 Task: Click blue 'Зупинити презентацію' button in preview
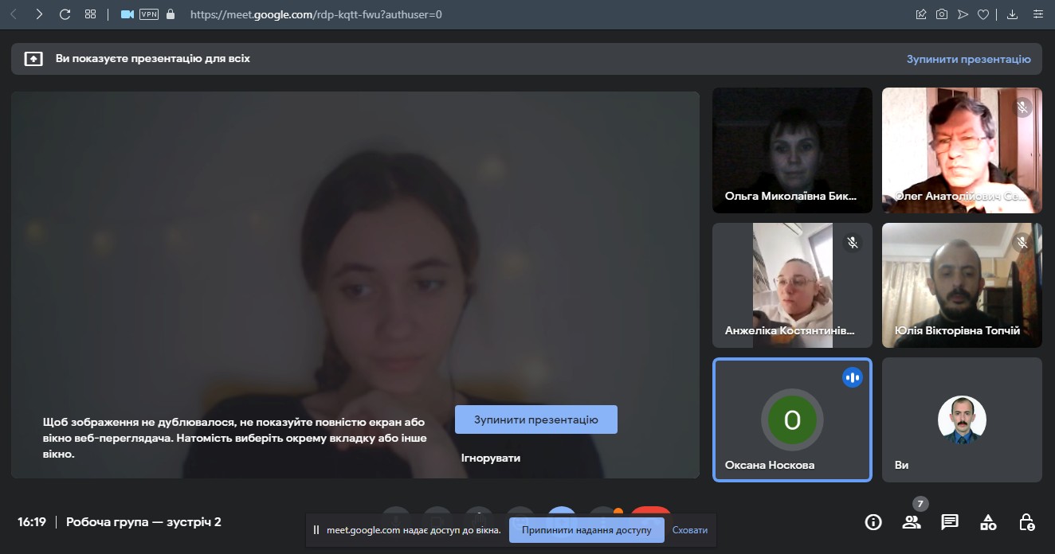coord(535,419)
